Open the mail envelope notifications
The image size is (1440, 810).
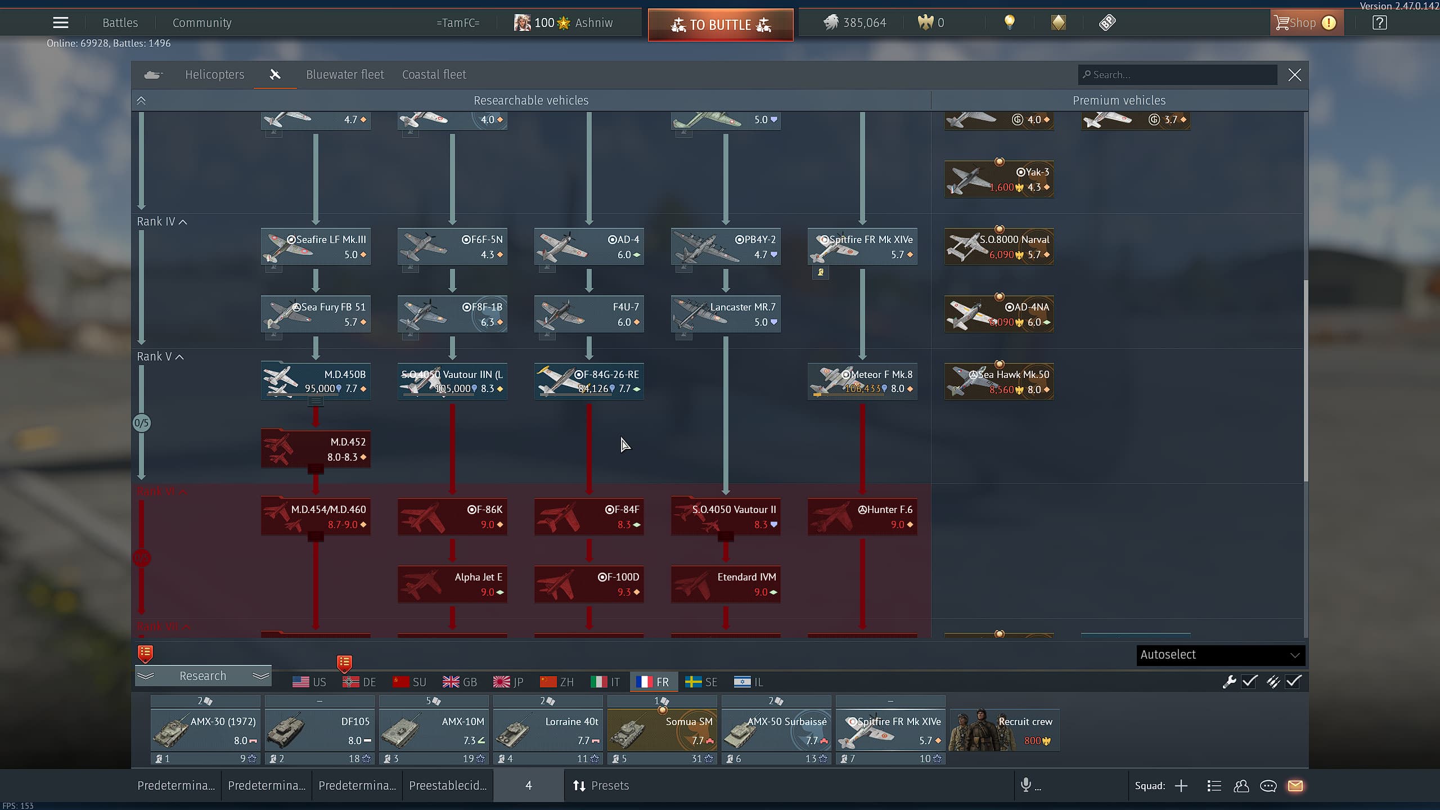click(x=1295, y=786)
